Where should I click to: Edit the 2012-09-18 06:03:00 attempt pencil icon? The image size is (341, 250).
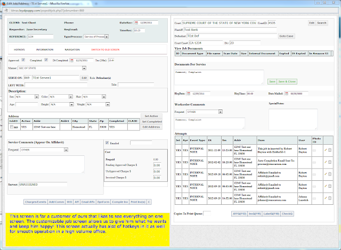(x=326, y=186)
